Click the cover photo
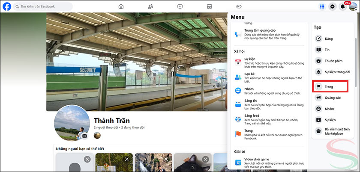Image resolution: width=360 pixels, height=172 pixels. (137, 62)
